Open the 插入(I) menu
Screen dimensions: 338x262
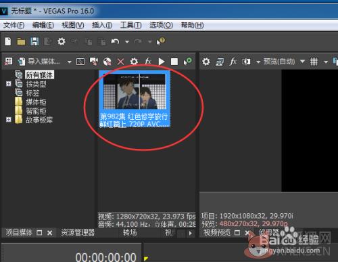[x=102, y=25]
